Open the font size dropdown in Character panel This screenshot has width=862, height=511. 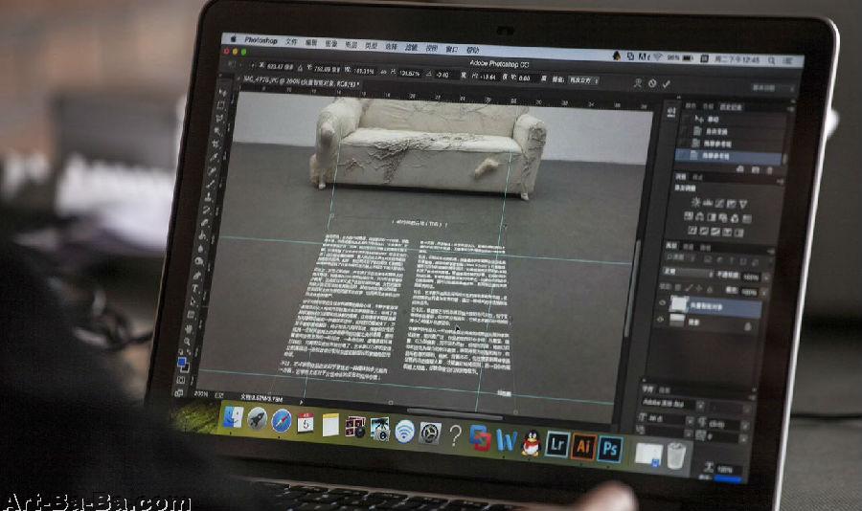[690, 421]
